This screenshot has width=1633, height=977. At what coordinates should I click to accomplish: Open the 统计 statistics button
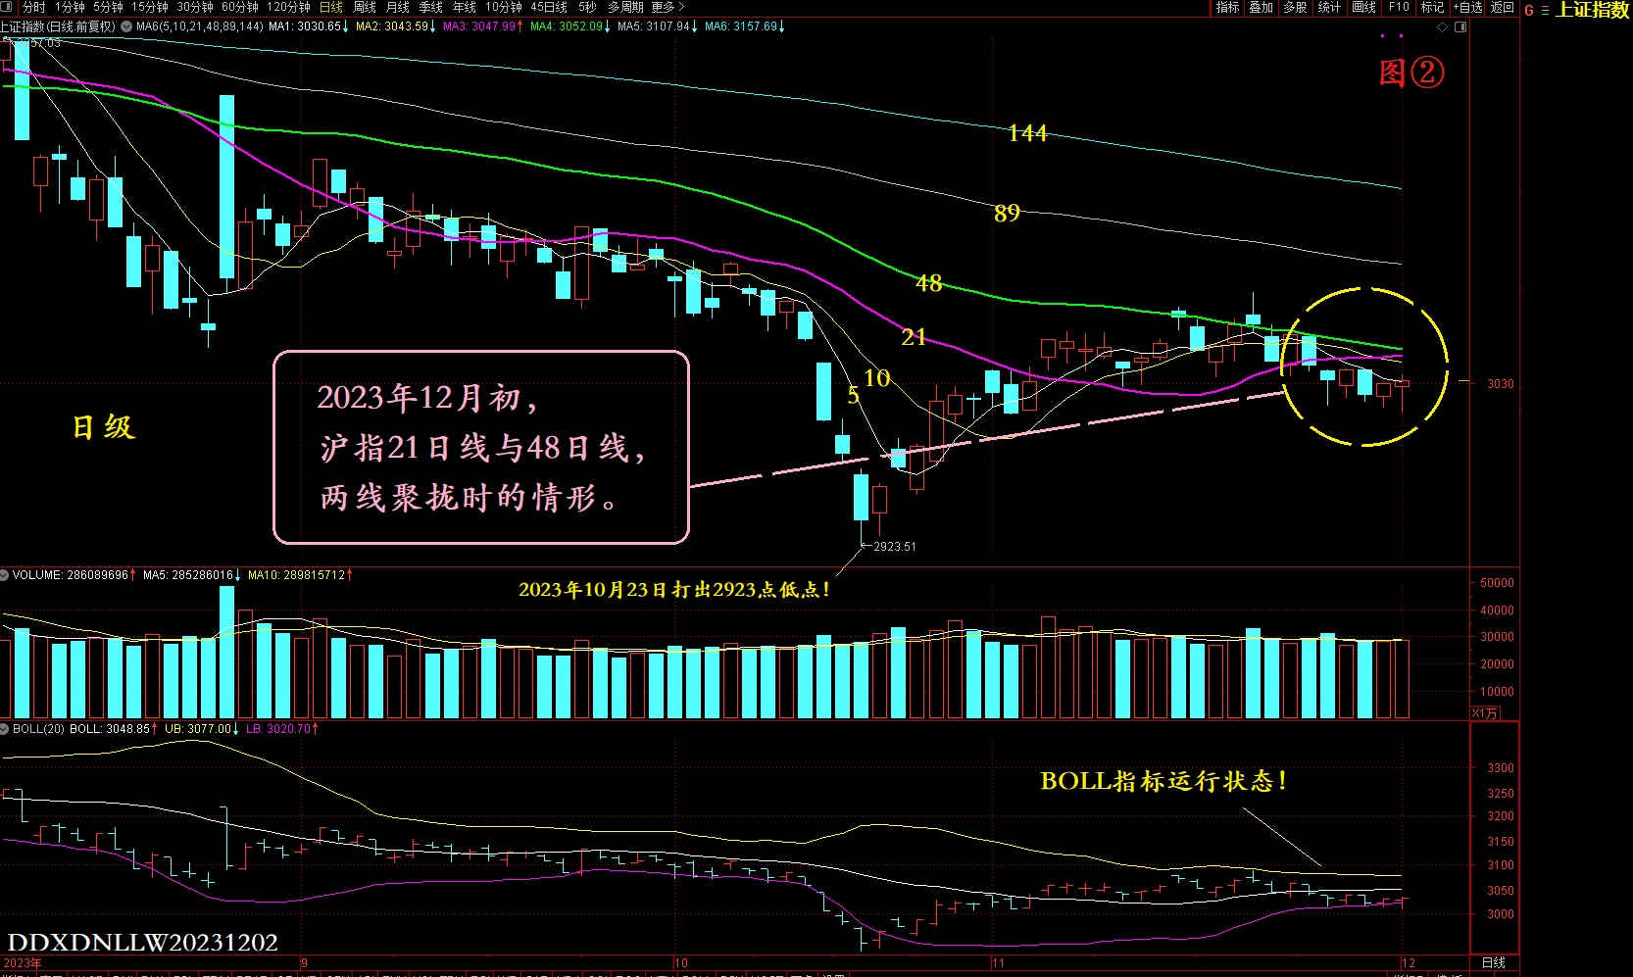pyautogui.click(x=1330, y=7)
